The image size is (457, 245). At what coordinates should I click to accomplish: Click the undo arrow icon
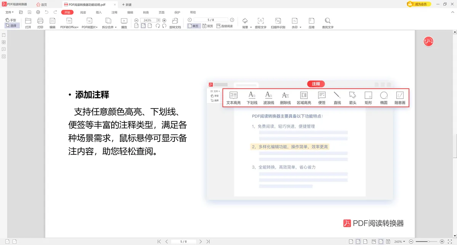tap(47, 12)
